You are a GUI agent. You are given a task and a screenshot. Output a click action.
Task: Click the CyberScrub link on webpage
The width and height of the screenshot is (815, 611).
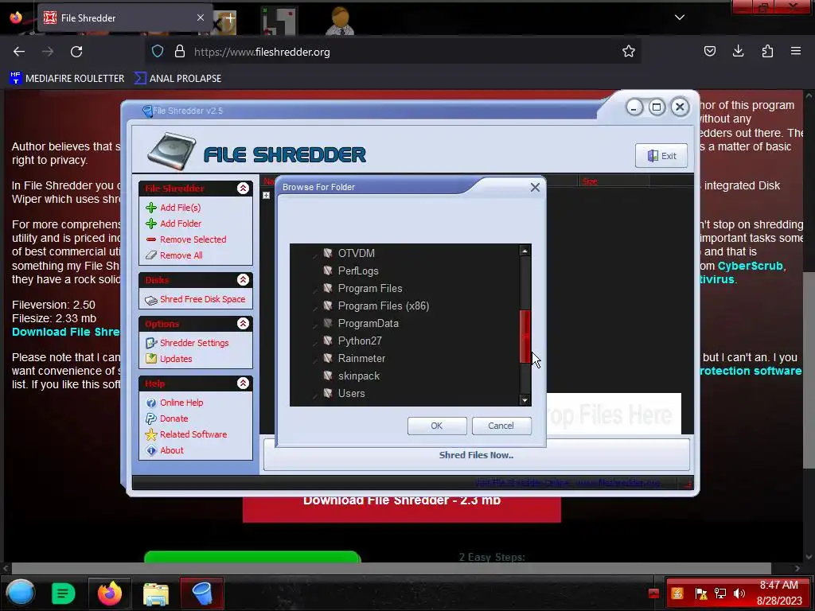(750, 266)
